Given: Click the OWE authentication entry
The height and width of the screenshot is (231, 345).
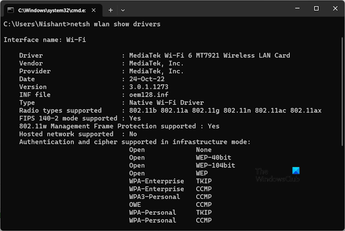Looking at the screenshot, I should pyautogui.click(x=135, y=204).
